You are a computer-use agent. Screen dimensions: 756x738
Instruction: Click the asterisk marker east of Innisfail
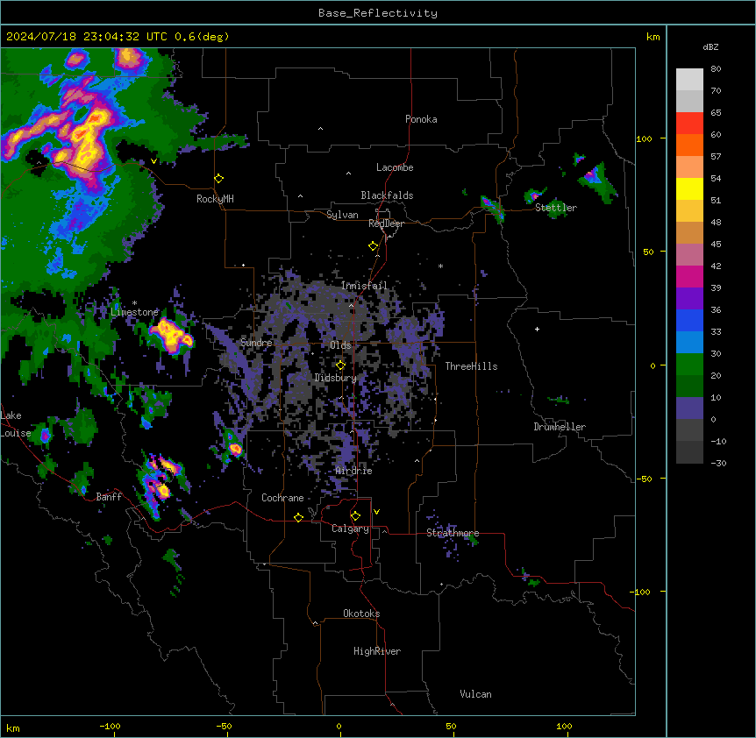tap(440, 266)
